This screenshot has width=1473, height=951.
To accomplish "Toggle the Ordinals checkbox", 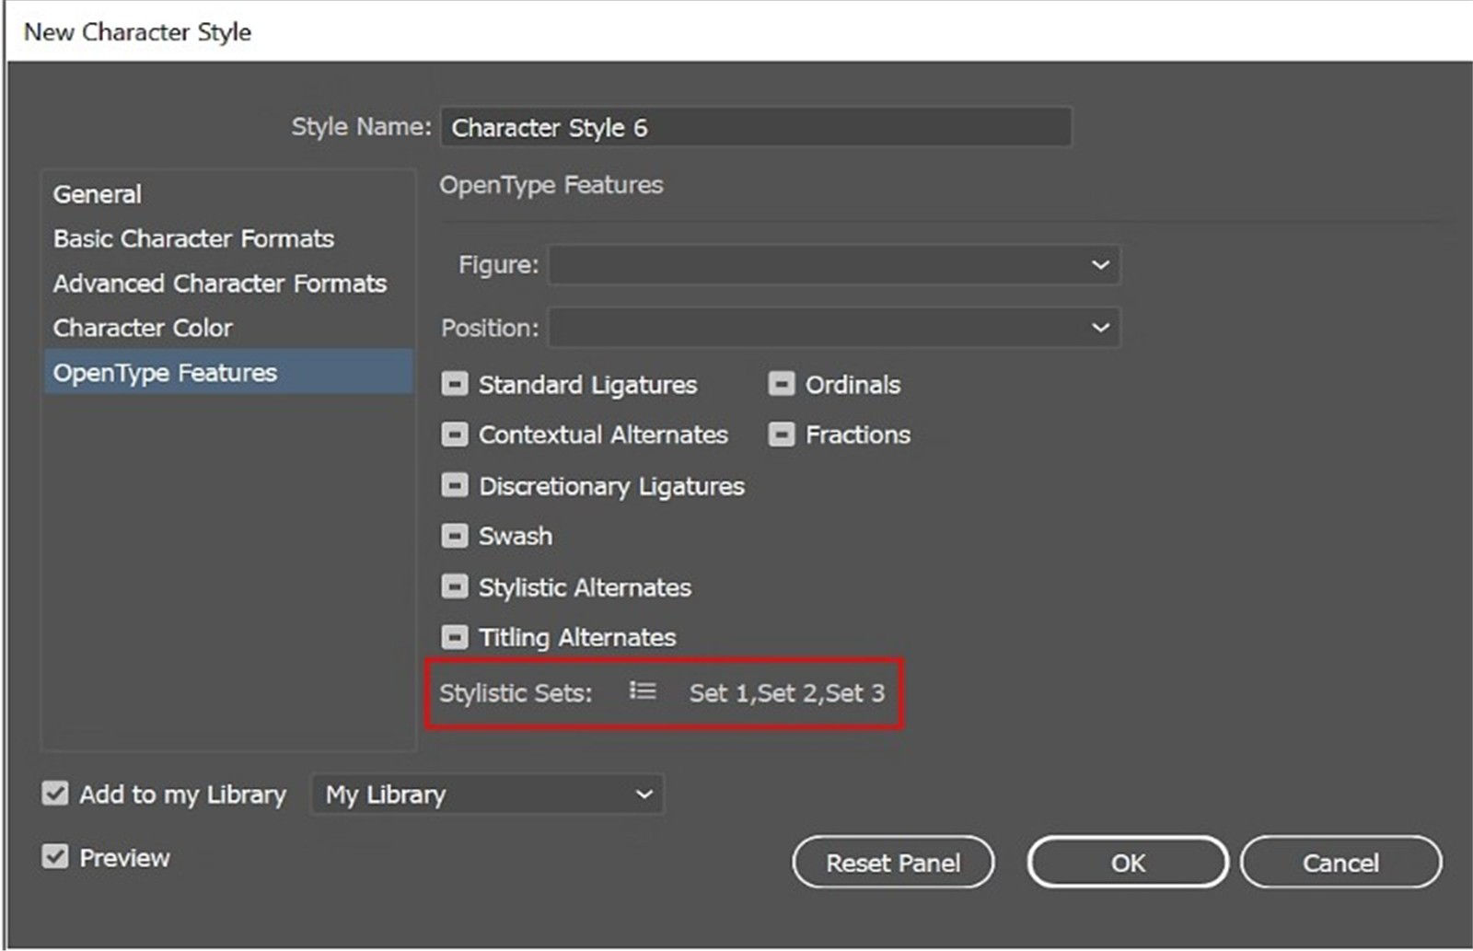I will pyautogui.click(x=782, y=384).
